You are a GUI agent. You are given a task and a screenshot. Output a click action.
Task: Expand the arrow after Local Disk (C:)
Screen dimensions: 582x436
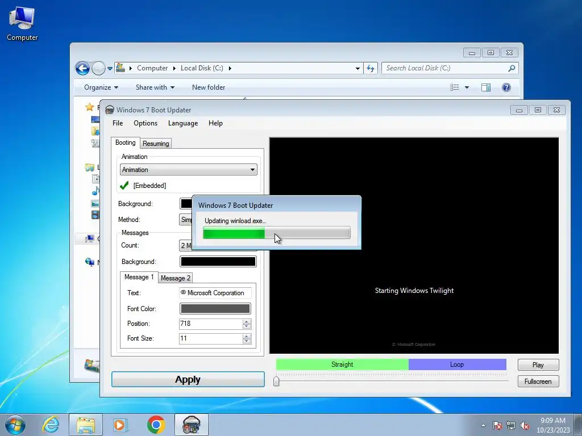point(230,68)
